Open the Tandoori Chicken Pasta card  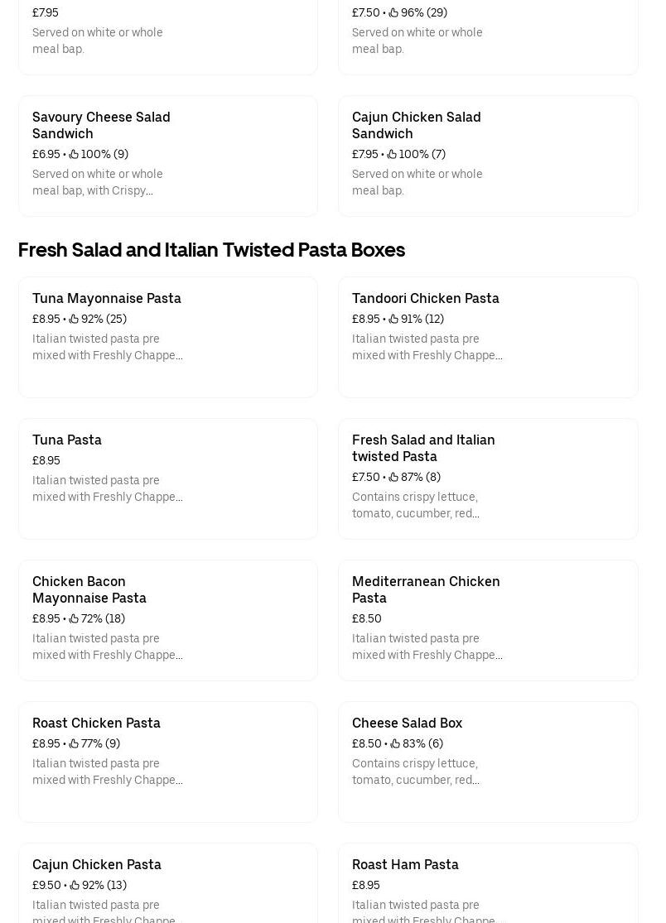488,337
